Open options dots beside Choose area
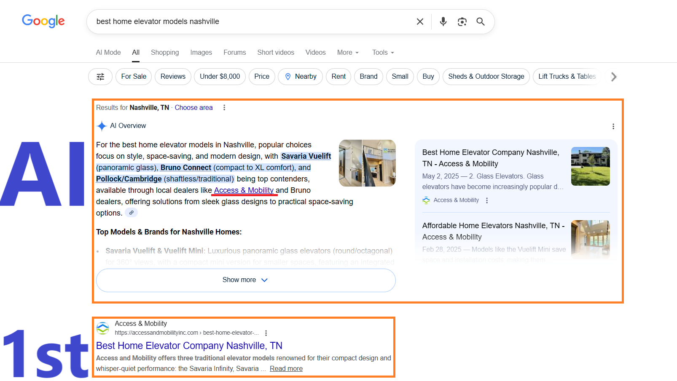Viewport: 677px width, 381px height. point(224,108)
